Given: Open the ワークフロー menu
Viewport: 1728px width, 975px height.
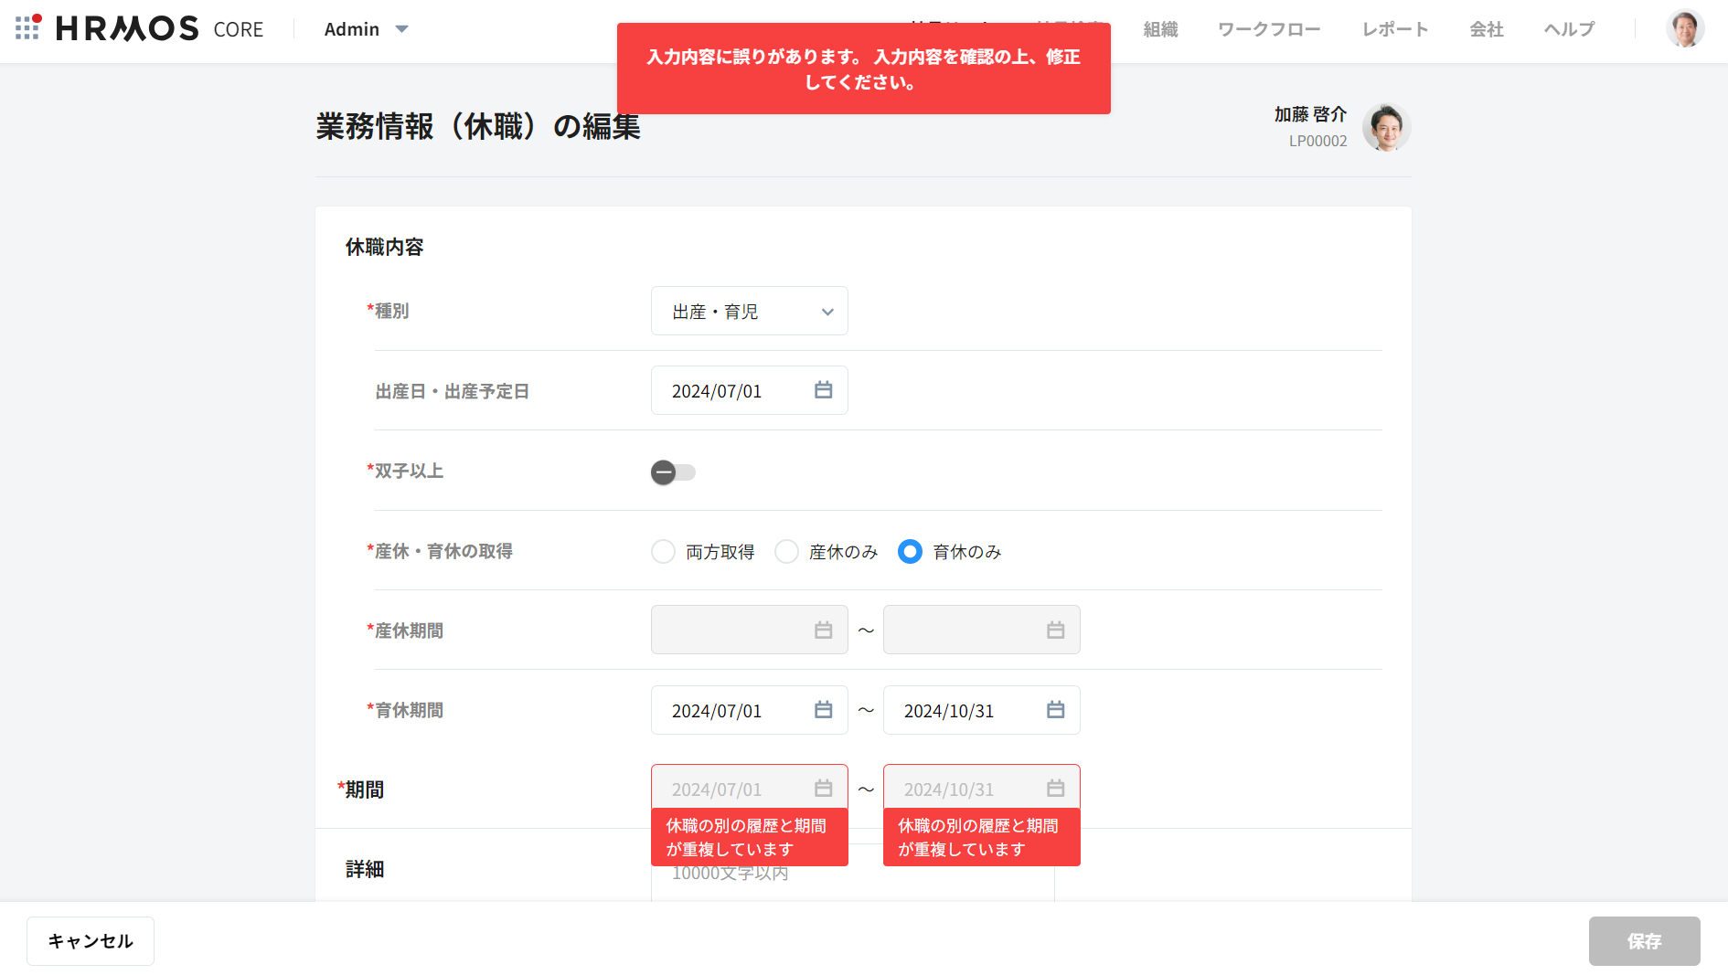Looking at the screenshot, I should pyautogui.click(x=1268, y=29).
